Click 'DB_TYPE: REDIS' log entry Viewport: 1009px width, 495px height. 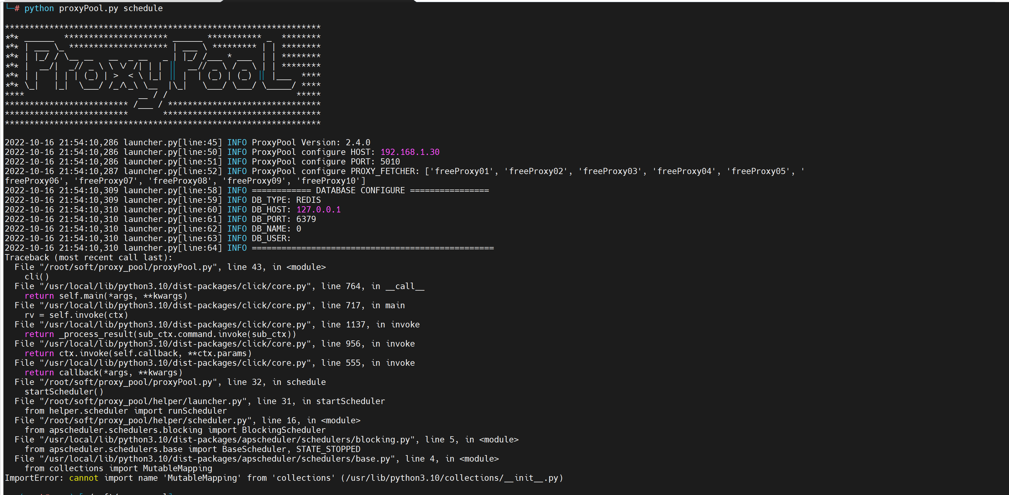pos(286,200)
